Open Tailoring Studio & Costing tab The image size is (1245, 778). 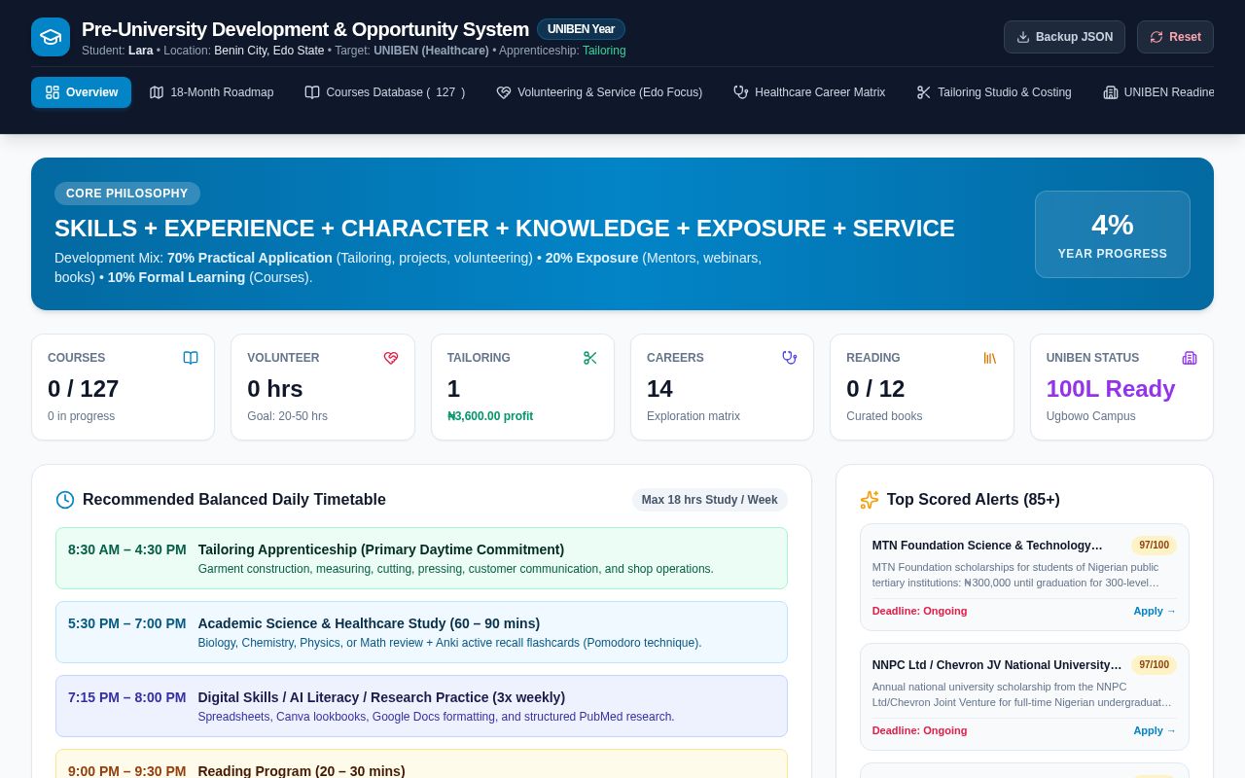(x=994, y=92)
